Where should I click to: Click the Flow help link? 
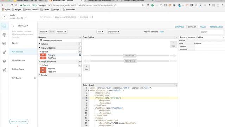162,32
